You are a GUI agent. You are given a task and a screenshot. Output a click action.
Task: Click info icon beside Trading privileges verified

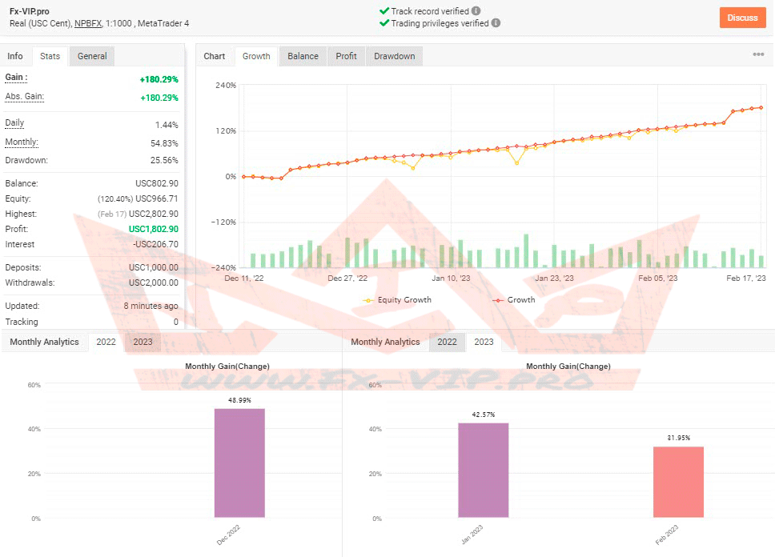click(496, 23)
